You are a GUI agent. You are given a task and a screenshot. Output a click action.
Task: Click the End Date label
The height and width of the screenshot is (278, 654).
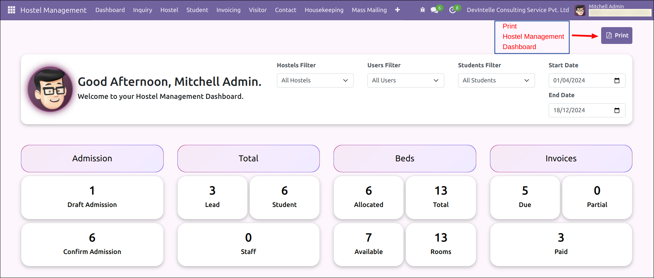click(x=561, y=95)
